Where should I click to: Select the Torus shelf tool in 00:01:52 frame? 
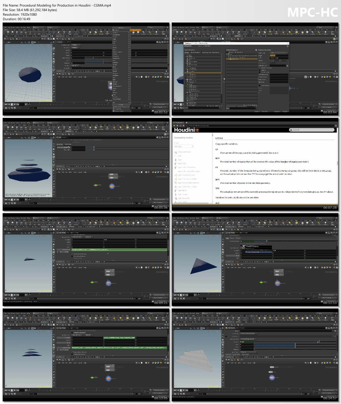[x=21, y=32]
